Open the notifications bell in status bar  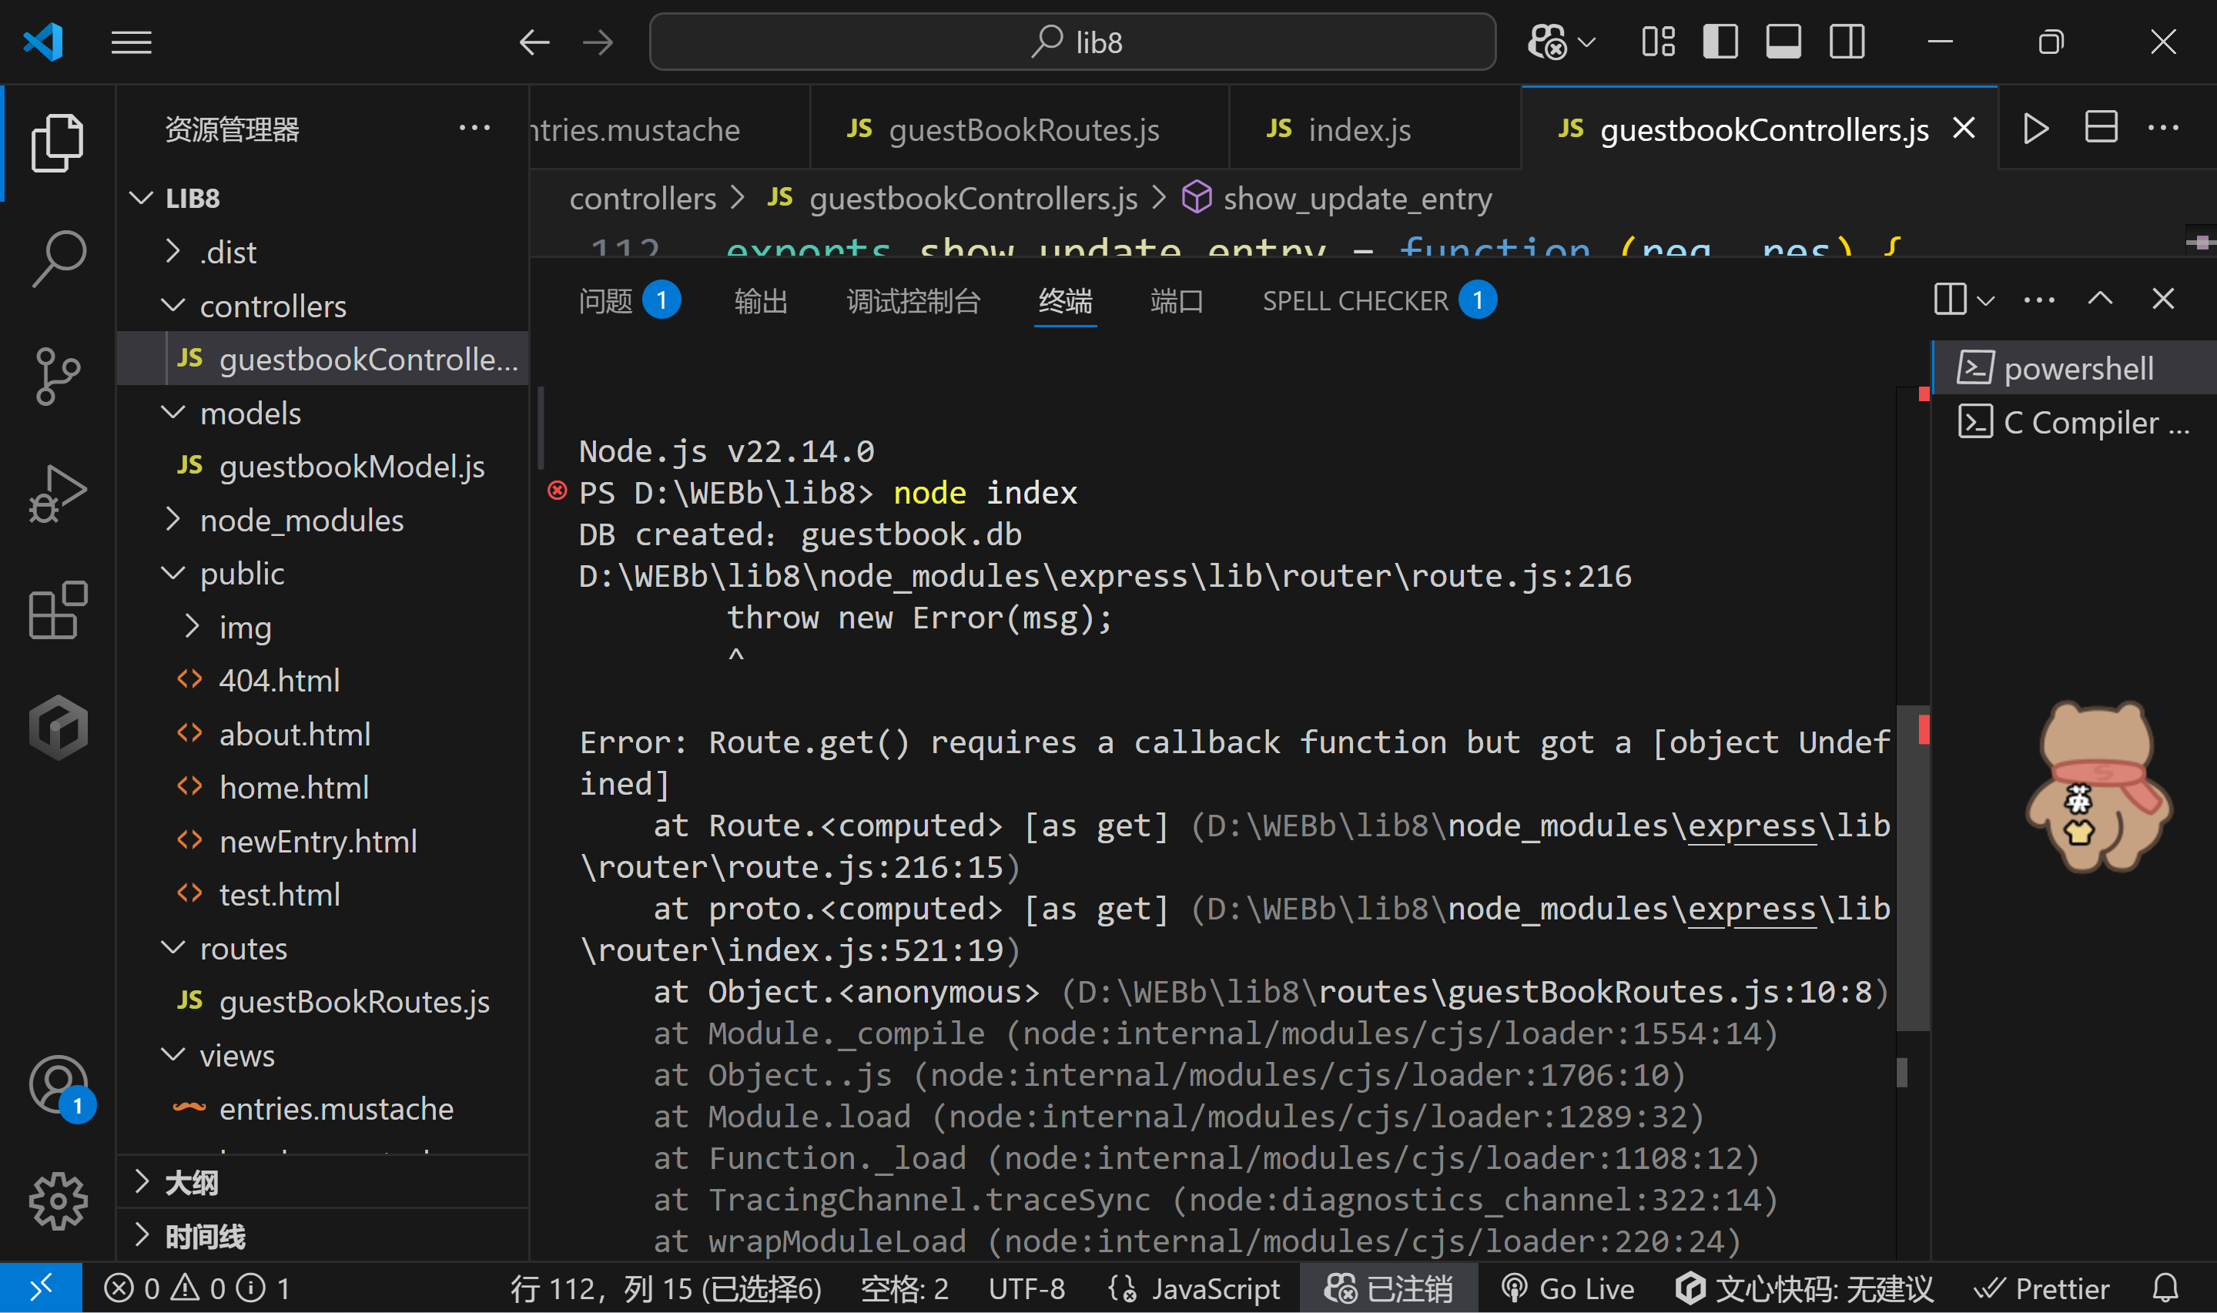tap(2165, 1288)
